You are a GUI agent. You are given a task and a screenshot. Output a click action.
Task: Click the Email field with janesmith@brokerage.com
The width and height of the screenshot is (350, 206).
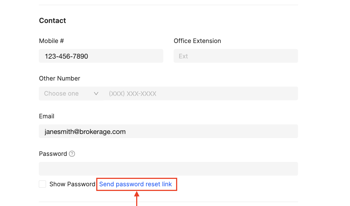(168, 131)
